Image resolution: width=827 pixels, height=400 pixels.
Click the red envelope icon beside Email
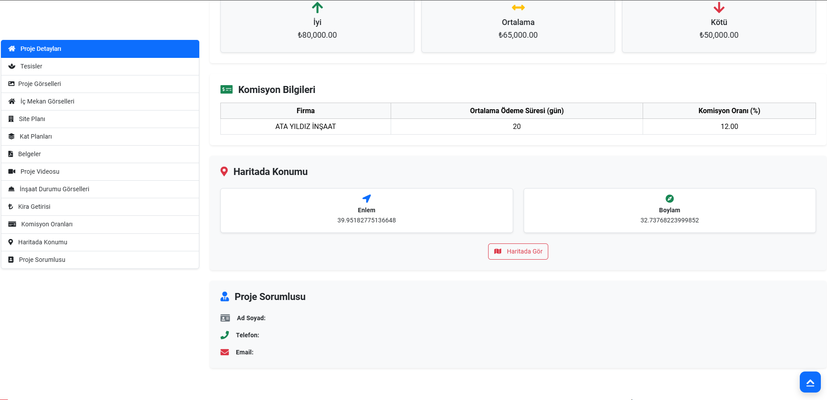[x=225, y=352]
